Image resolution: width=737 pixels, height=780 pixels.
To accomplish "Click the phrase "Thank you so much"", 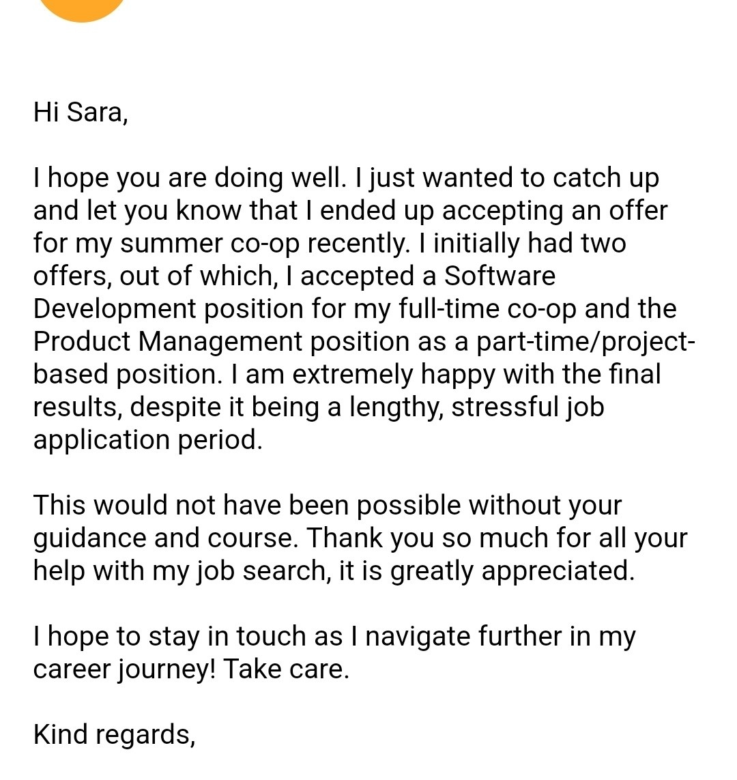I will (427, 538).
